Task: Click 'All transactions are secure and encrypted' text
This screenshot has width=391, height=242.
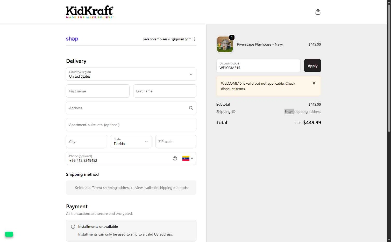Action: point(99,214)
